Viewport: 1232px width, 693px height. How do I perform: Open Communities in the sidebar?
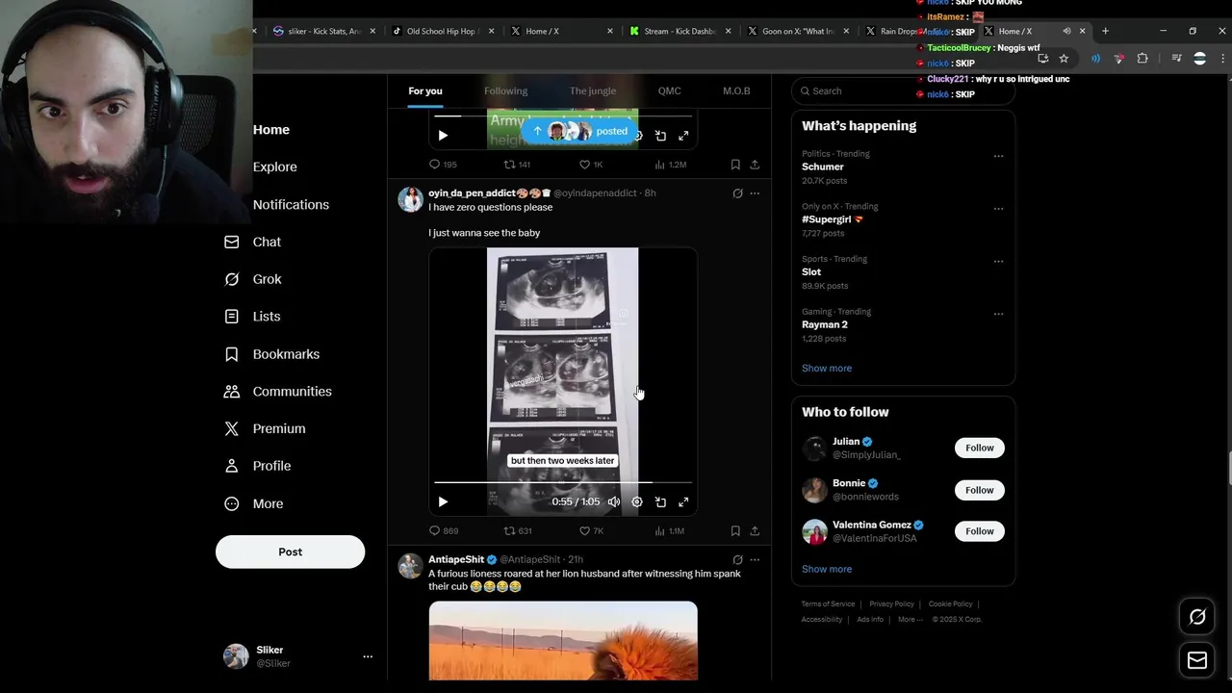pyautogui.click(x=277, y=392)
